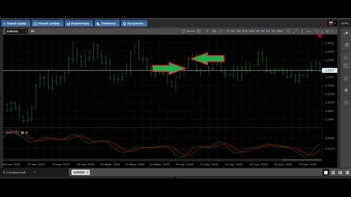This screenshot has width=351, height=197.
Task: Open settings gear in right sidebar
Action: coord(346,90)
